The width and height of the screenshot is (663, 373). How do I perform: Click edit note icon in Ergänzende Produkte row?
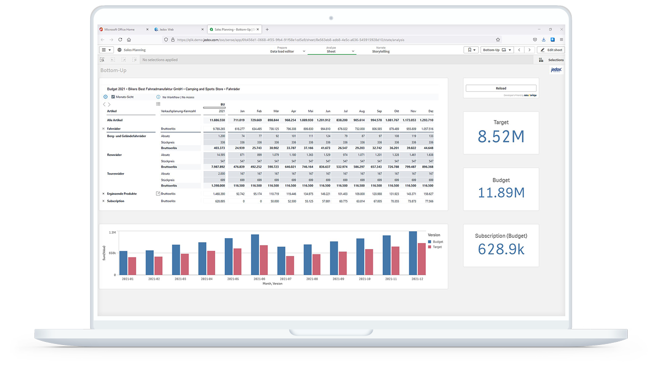[x=158, y=194]
